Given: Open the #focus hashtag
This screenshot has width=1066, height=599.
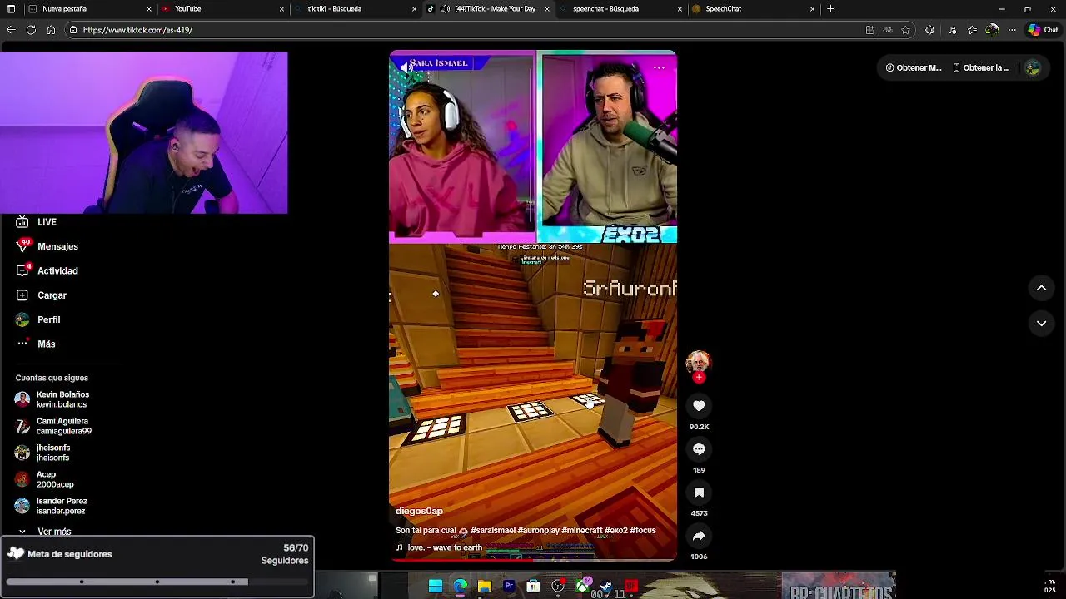Looking at the screenshot, I should point(643,530).
